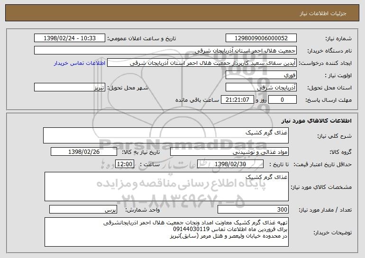Viewport: 365px width, 258px height.
Task: Click the ساعت field showing 12:00
Action: [125, 164]
